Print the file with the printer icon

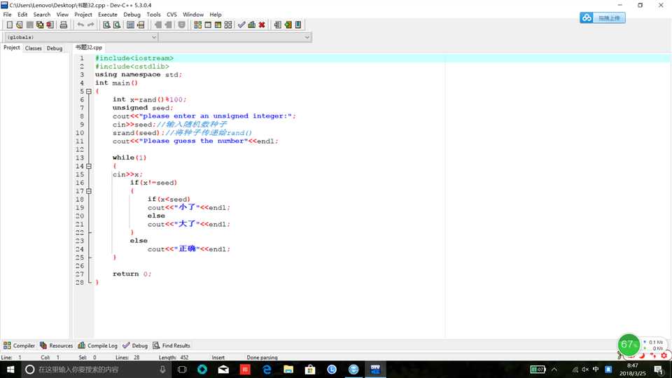point(64,25)
